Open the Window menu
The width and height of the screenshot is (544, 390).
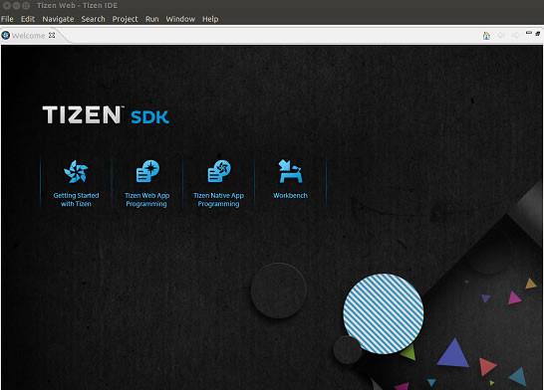(180, 19)
